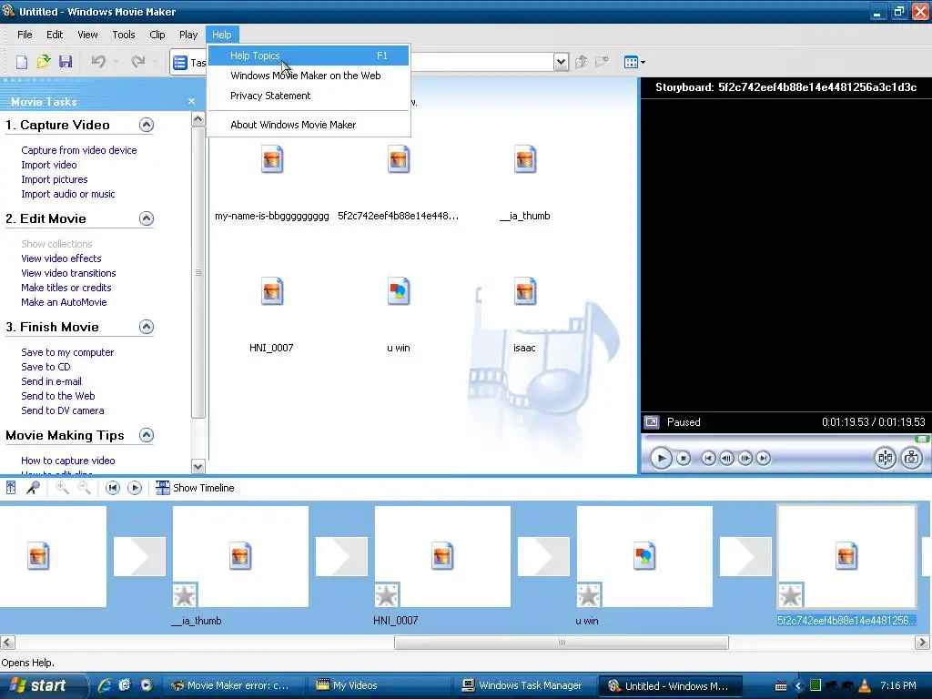Step to Previous Frame in the monitor

726,459
